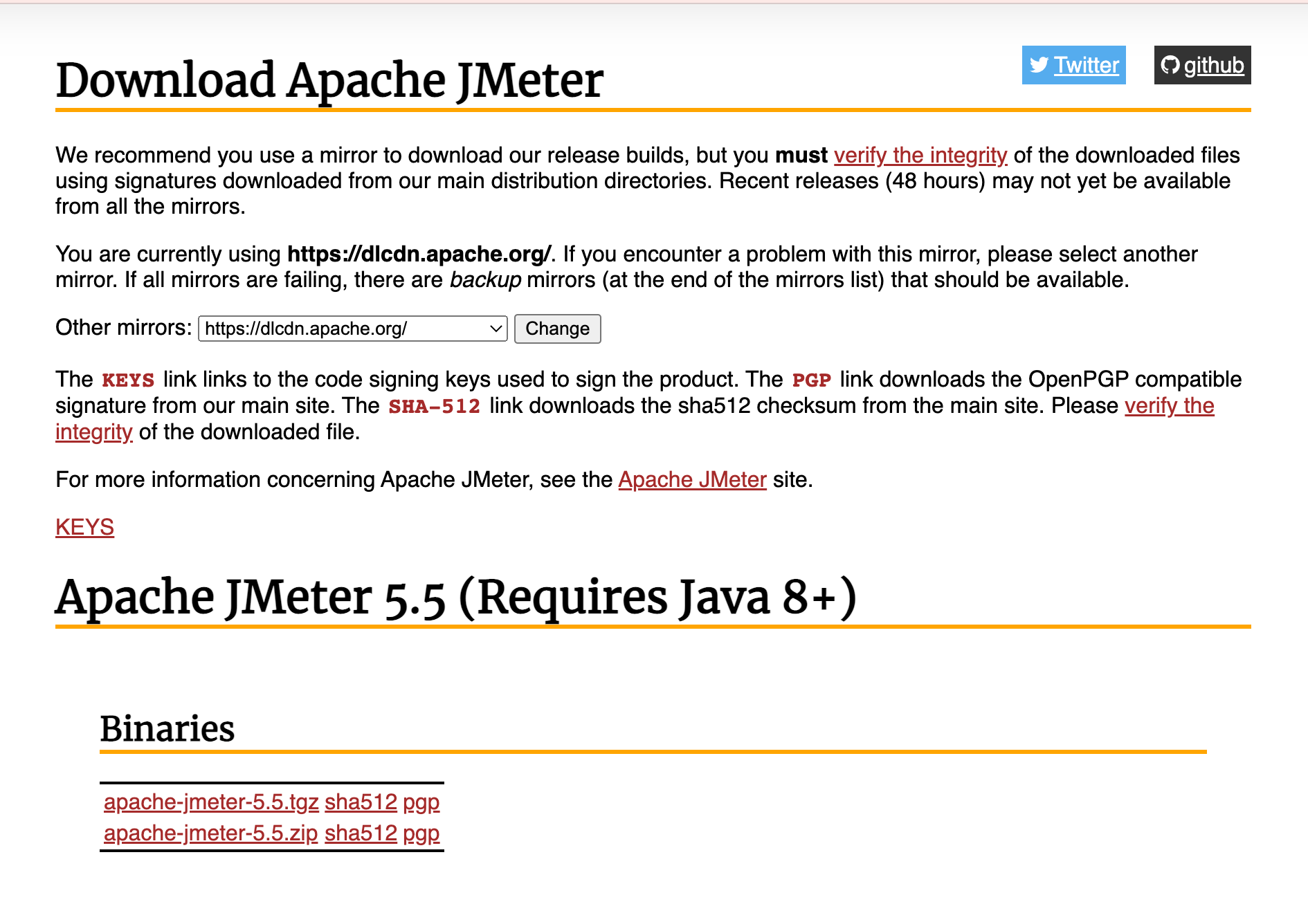Download apache-jmeter-5.5.tgz
This screenshot has height=913, width=1308.
211,802
